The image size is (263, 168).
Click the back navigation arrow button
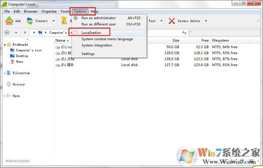(x=7, y=33)
